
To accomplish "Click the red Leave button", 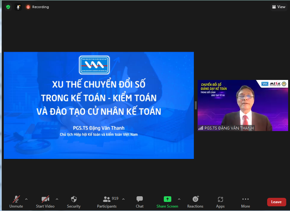I will pos(277,202).
